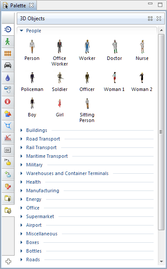The image size is (167, 269).
Task: Open the Rail library palette icon
Action: coord(8,53)
